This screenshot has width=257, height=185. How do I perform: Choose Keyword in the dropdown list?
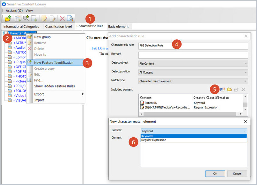(194, 136)
